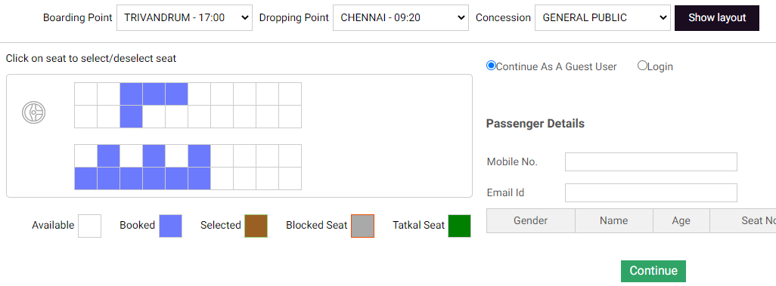Click the first booked seat in the bottom row
The width and height of the screenshot is (776, 286).
coord(85,178)
